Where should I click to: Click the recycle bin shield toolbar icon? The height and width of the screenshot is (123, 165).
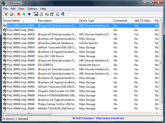tap(11, 14)
